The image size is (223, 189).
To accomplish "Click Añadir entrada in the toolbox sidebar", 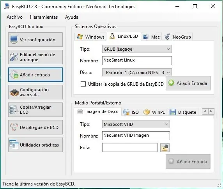I will click(x=35, y=74).
